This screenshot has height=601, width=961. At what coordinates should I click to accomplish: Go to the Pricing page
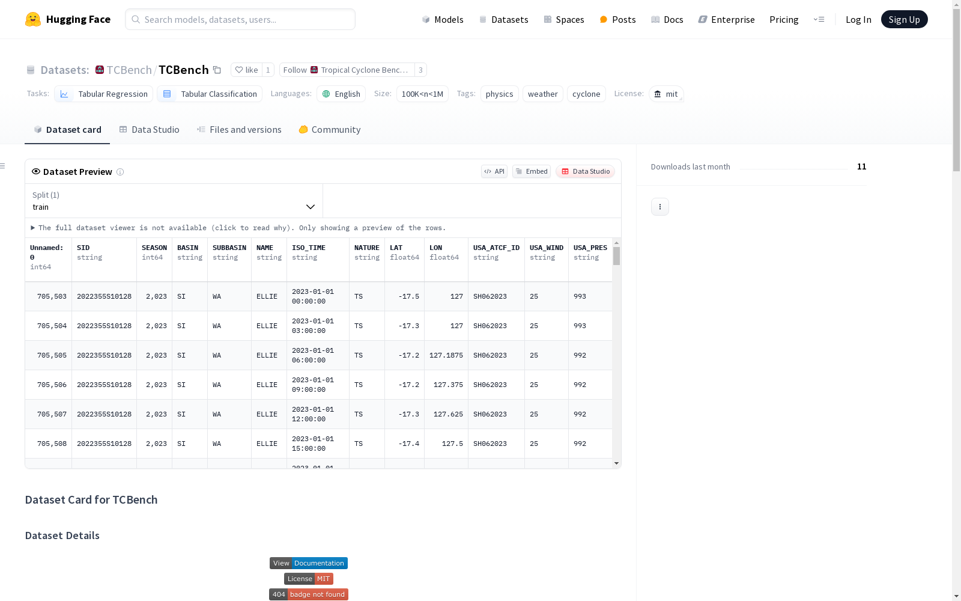coord(784,19)
